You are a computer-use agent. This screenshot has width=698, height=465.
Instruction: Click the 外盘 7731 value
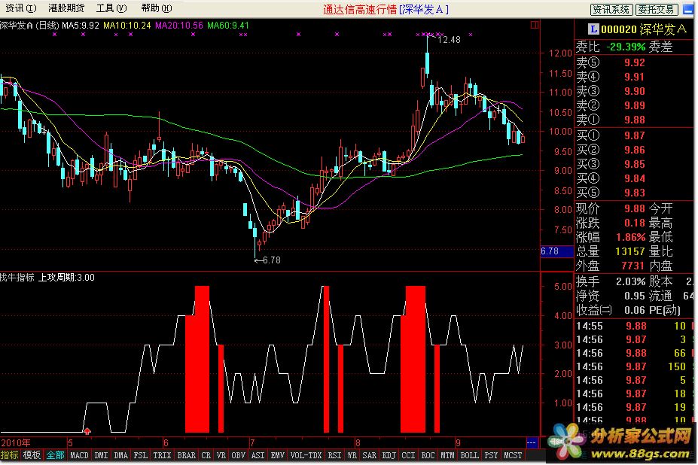633,266
